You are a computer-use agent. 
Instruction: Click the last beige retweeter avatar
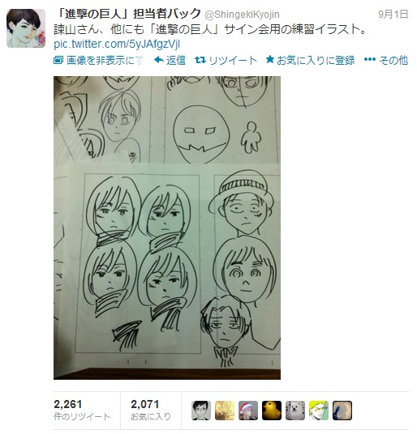tap(342, 411)
